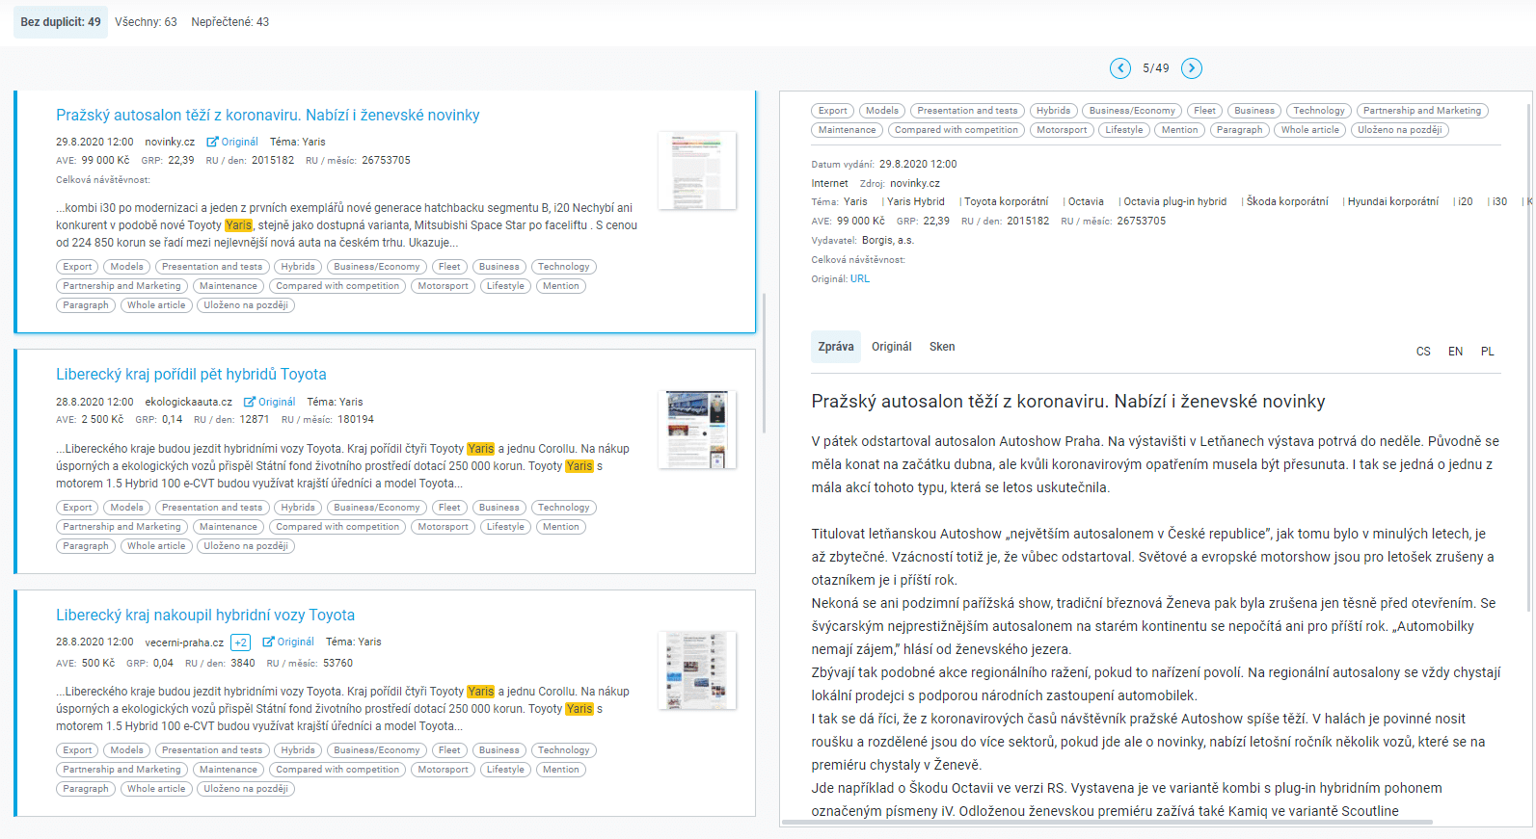Screen dimensions: 1536x839
Task: Toggle Paragraph tag on 'pořídil pět hybridů' card
Action: coord(87,546)
